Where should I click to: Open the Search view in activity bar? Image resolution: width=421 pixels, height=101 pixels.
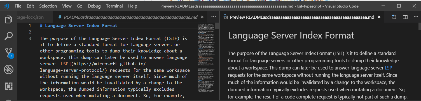click(8, 36)
